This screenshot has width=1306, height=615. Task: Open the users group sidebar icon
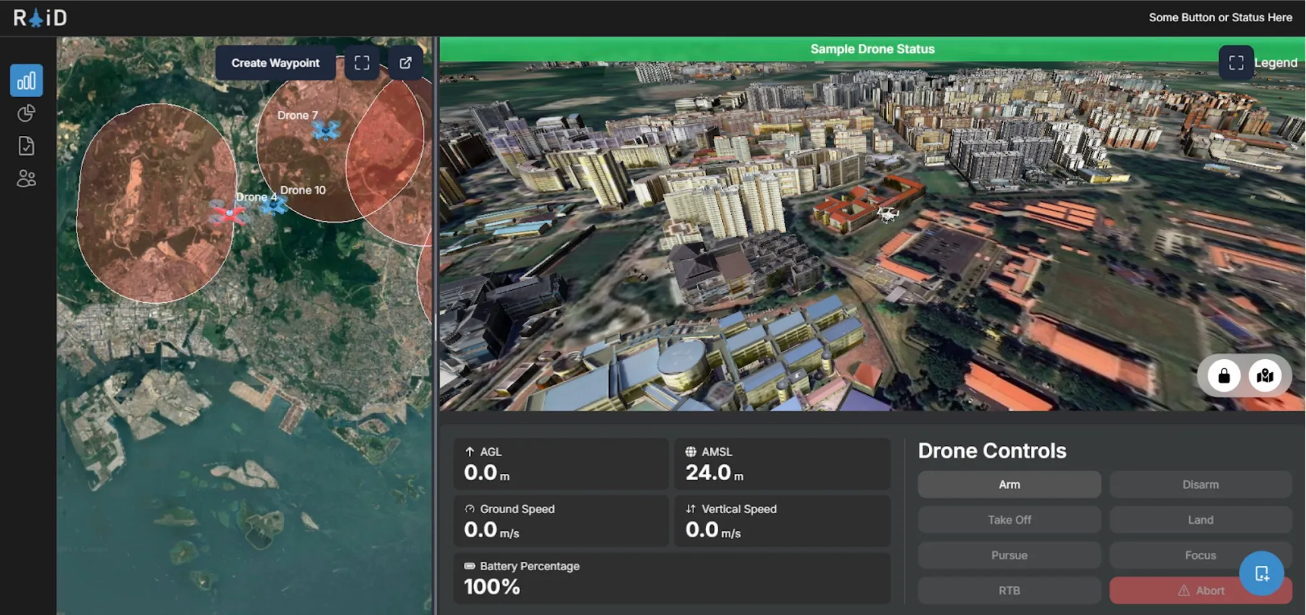point(27,179)
